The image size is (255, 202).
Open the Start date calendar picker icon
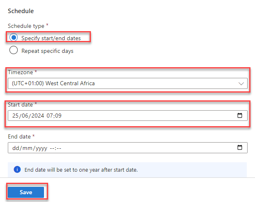pos(240,116)
